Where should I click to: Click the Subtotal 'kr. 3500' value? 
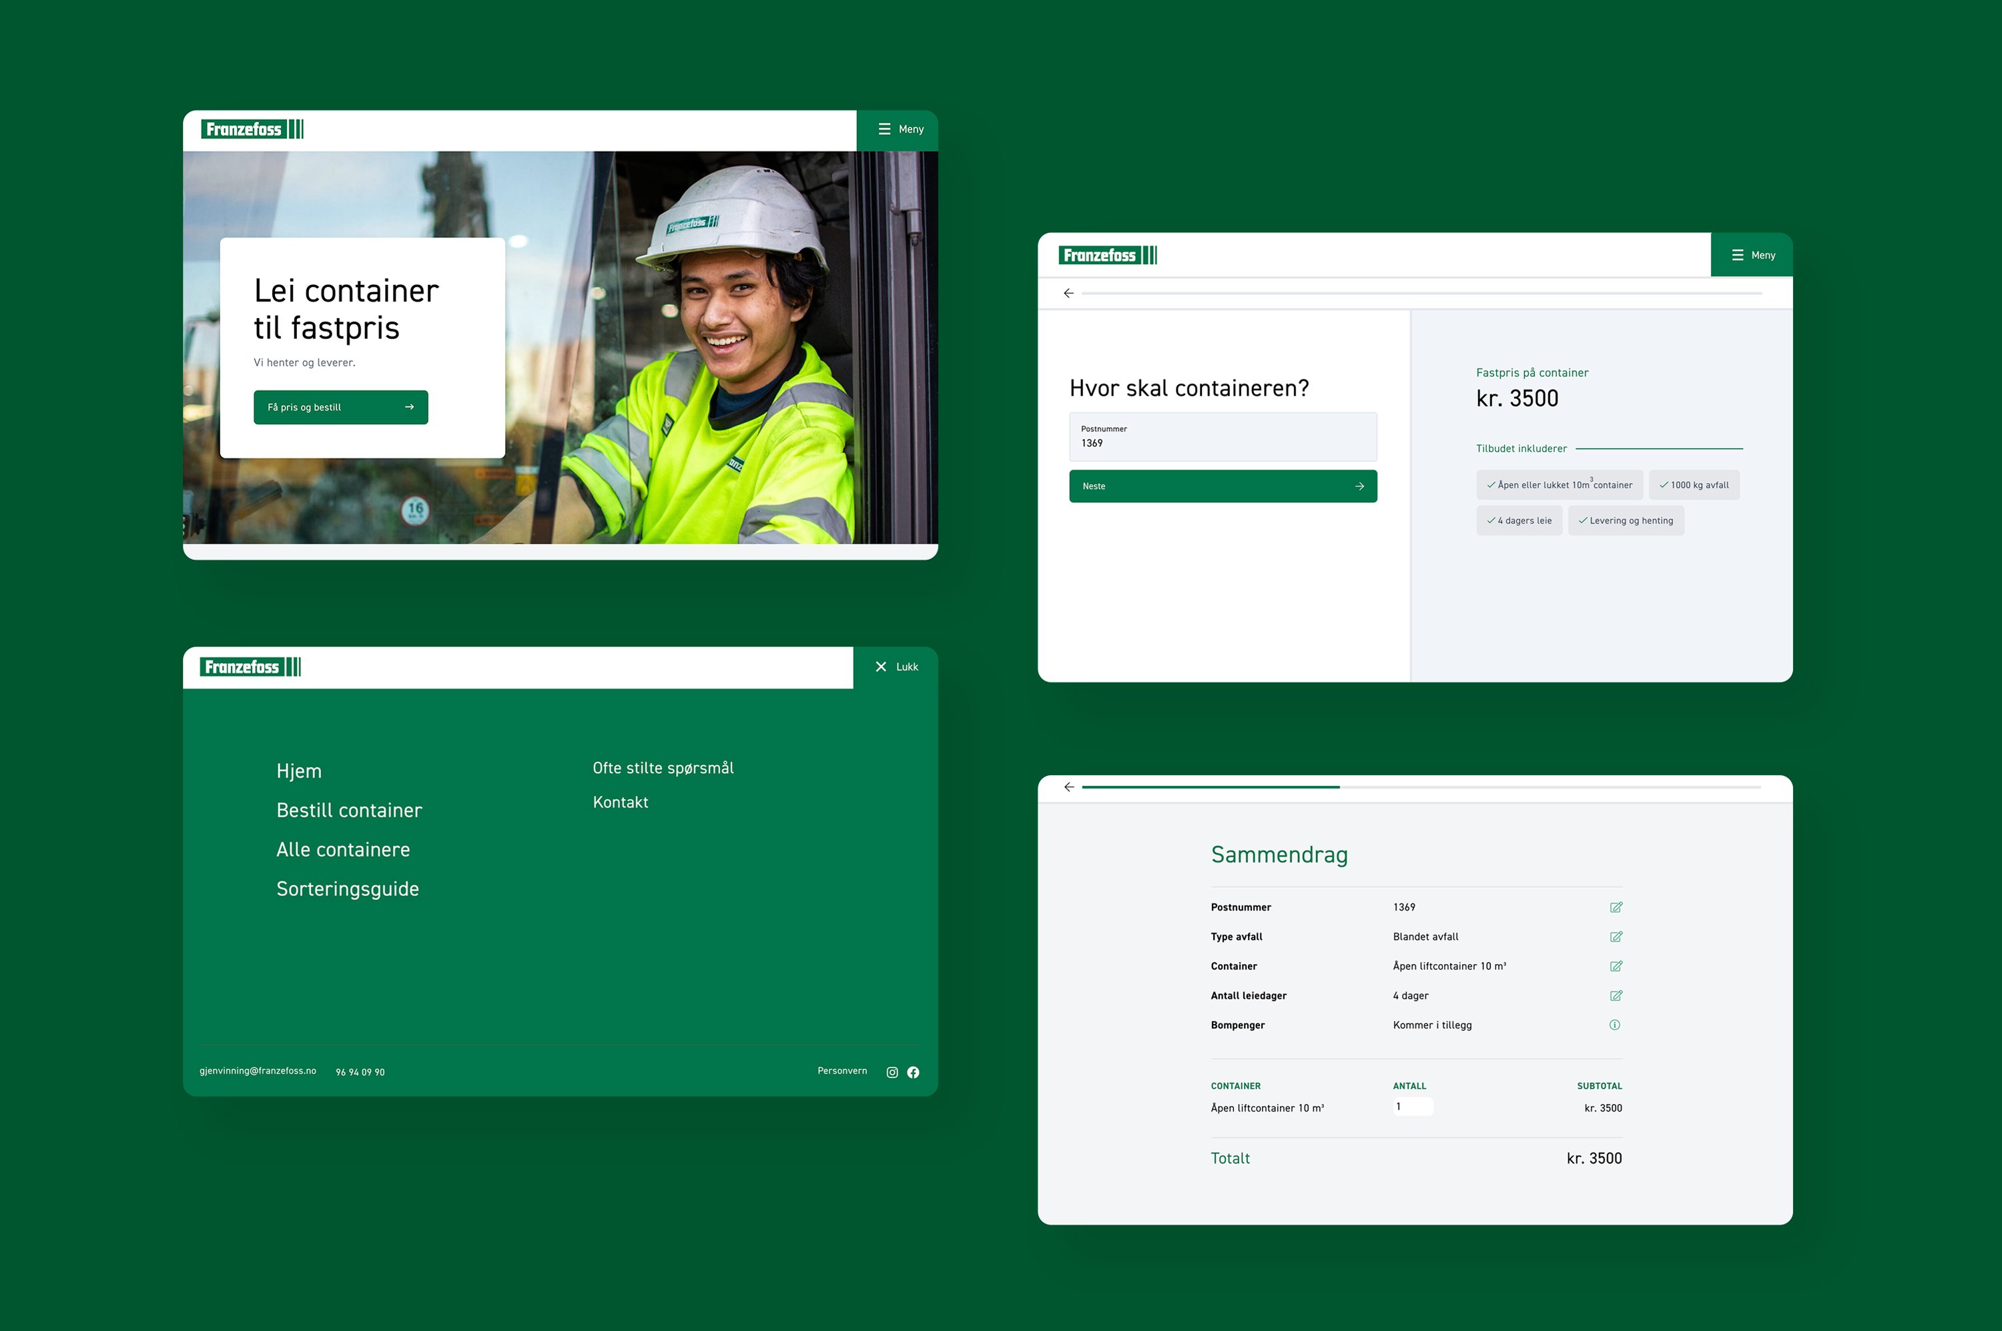click(1603, 1107)
